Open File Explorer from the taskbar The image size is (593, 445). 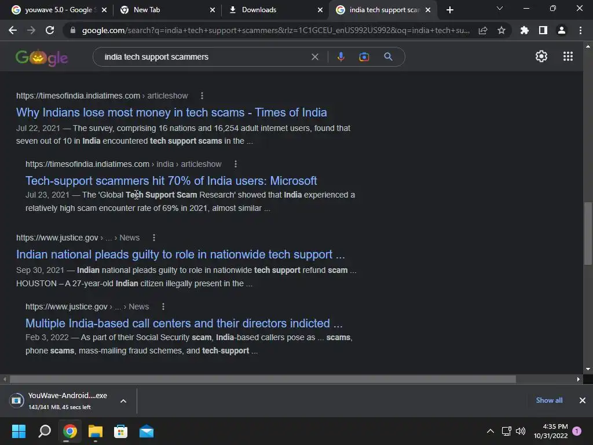click(x=96, y=431)
